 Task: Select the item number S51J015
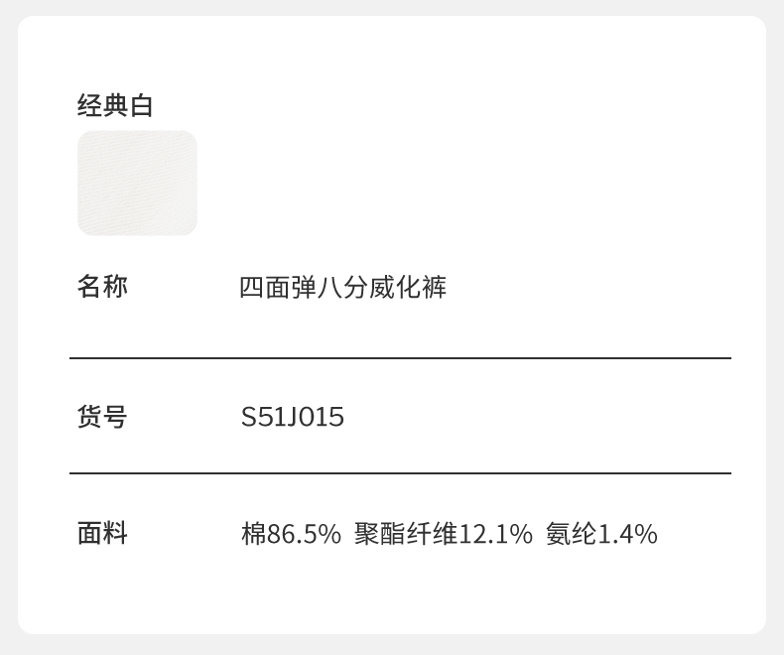click(293, 417)
